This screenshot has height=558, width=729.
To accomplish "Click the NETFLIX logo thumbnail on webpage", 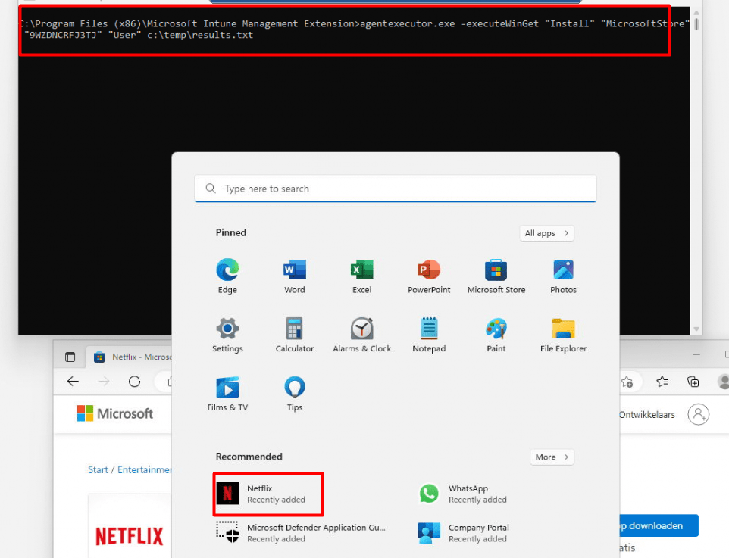I will 130,535.
